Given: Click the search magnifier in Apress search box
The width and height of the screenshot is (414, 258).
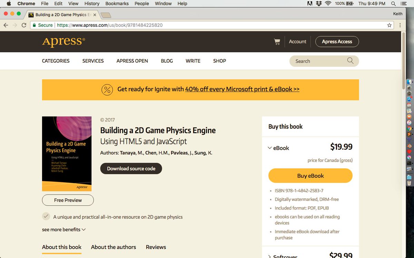Looking at the screenshot, I should 350,61.
